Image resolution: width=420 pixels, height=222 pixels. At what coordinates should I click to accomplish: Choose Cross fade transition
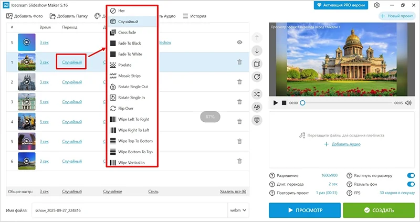[132, 33]
